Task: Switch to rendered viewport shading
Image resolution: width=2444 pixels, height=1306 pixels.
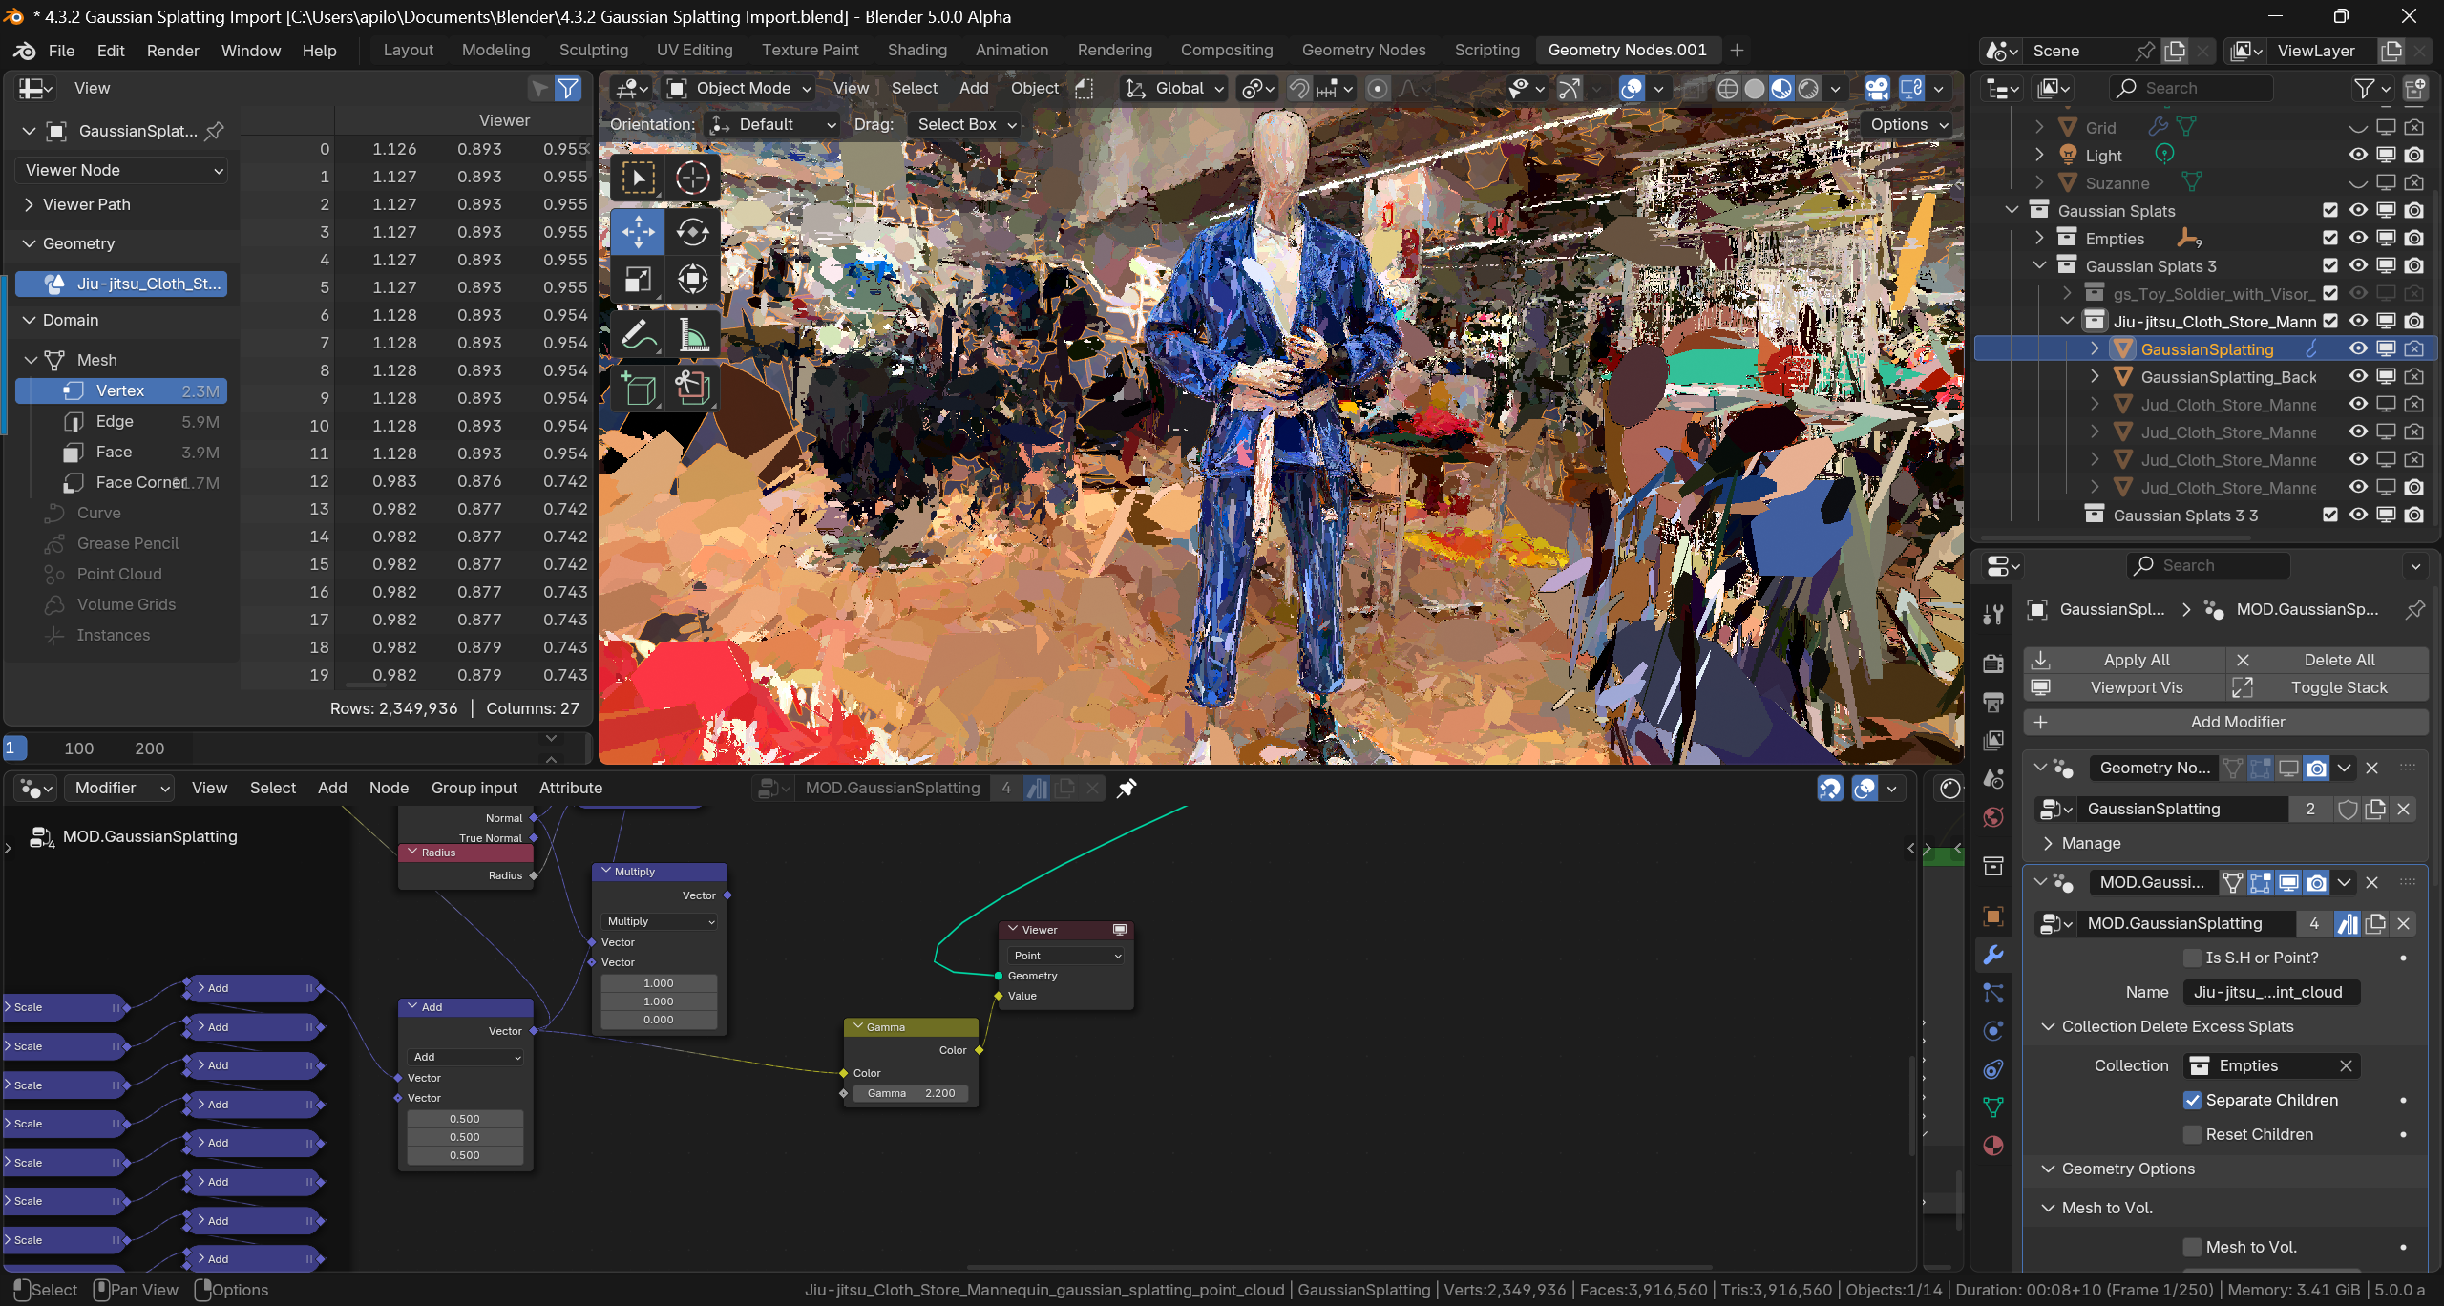Action: click(x=1808, y=89)
